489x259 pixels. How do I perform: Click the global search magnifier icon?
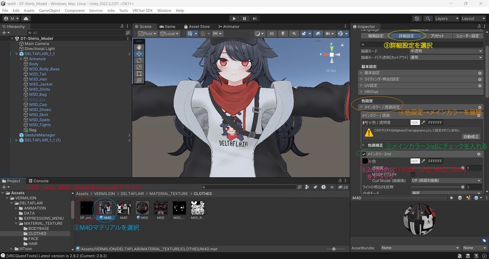(x=427, y=19)
